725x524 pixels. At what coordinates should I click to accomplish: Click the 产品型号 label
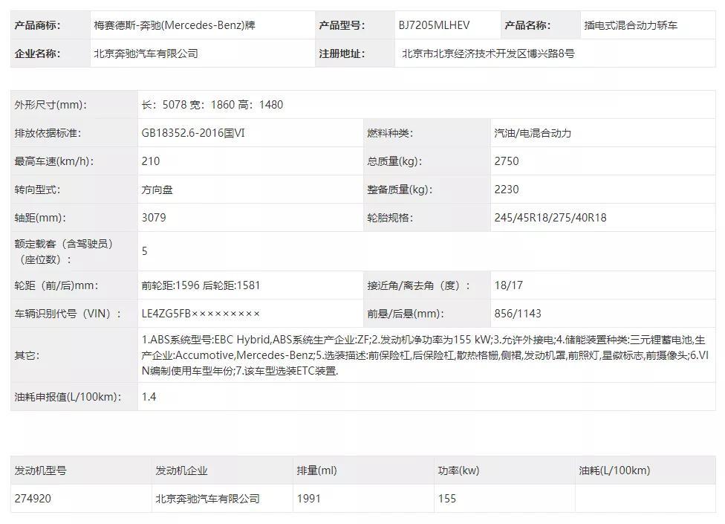342,25
